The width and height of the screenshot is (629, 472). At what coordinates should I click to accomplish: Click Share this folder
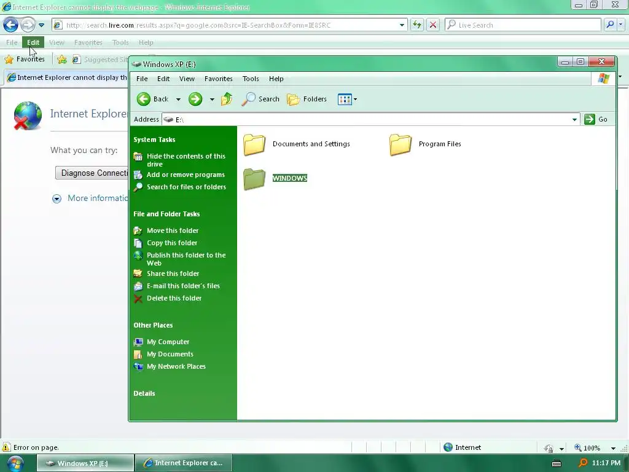[173, 273]
